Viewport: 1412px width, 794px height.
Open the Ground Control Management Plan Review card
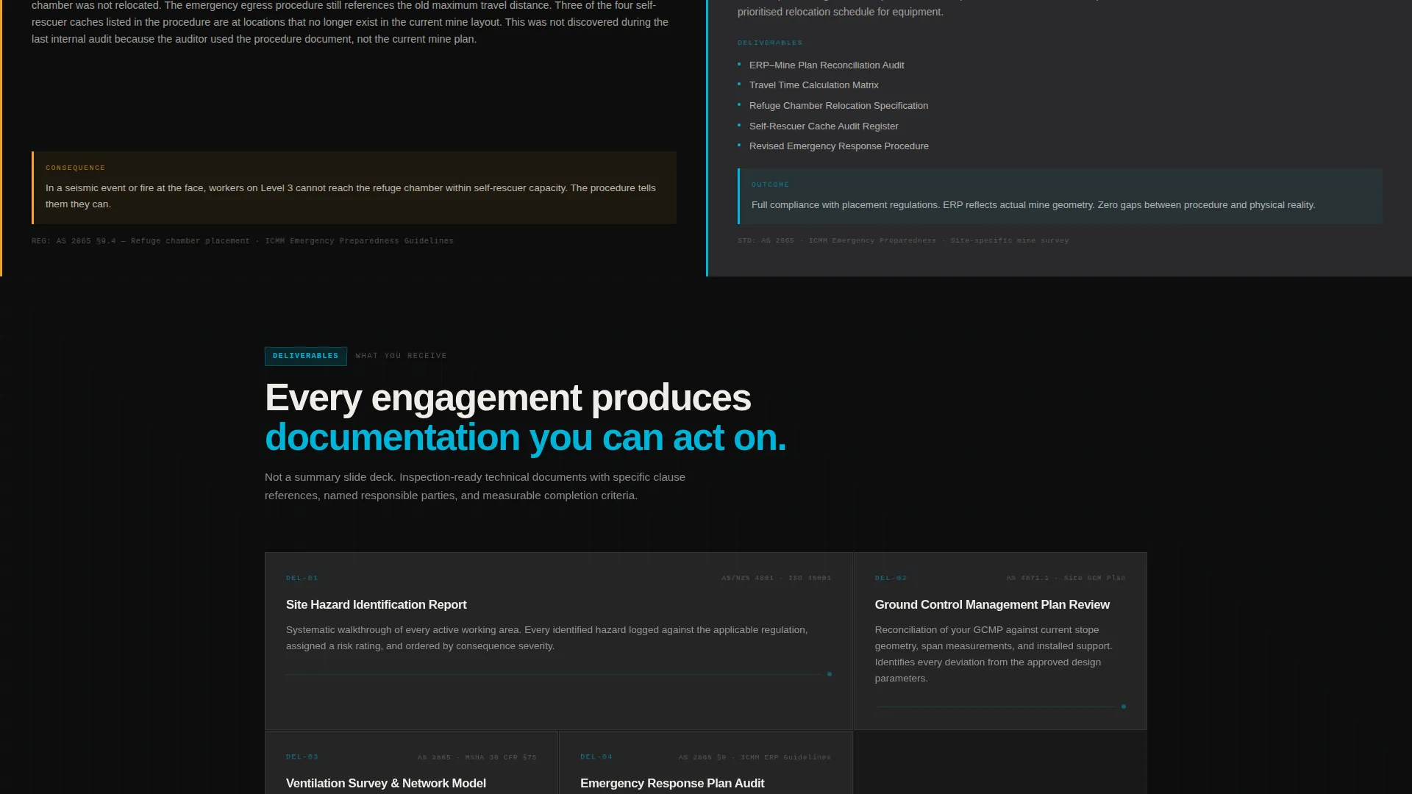pyautogui.click(x=1000, y=641)
